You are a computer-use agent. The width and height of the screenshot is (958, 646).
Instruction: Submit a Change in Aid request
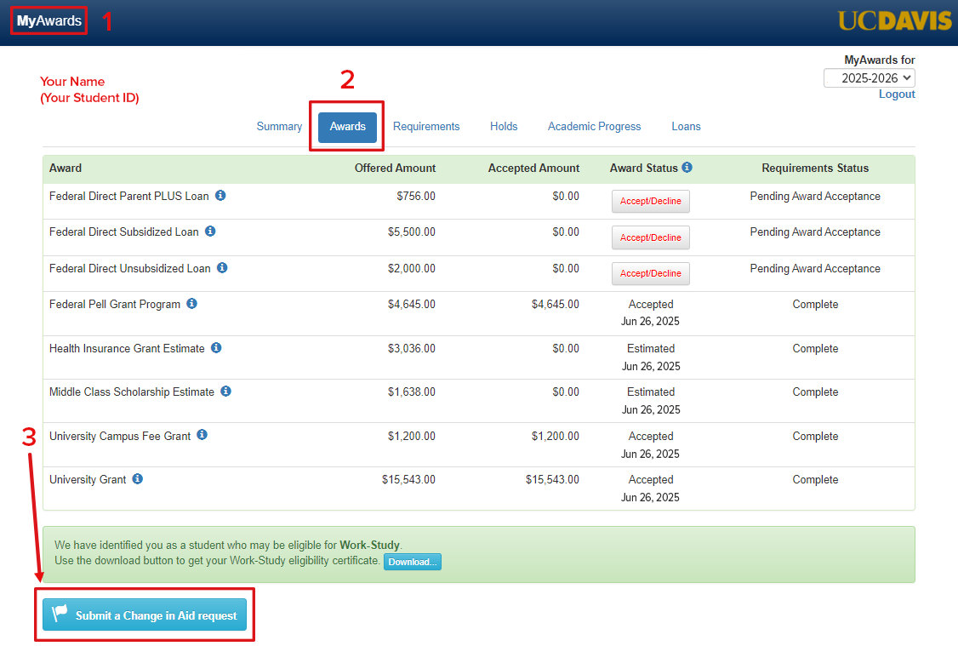point(145,615)
